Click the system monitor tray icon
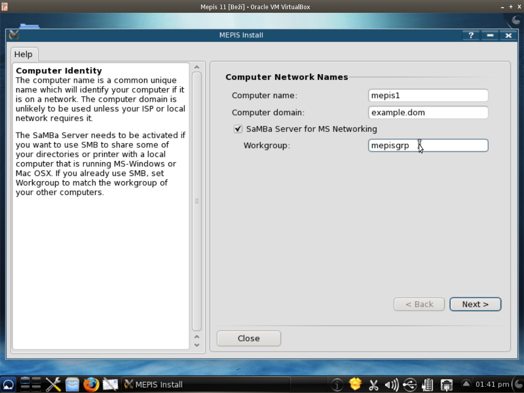This screenshot has height=393, width=524. [x=427, y=385]
